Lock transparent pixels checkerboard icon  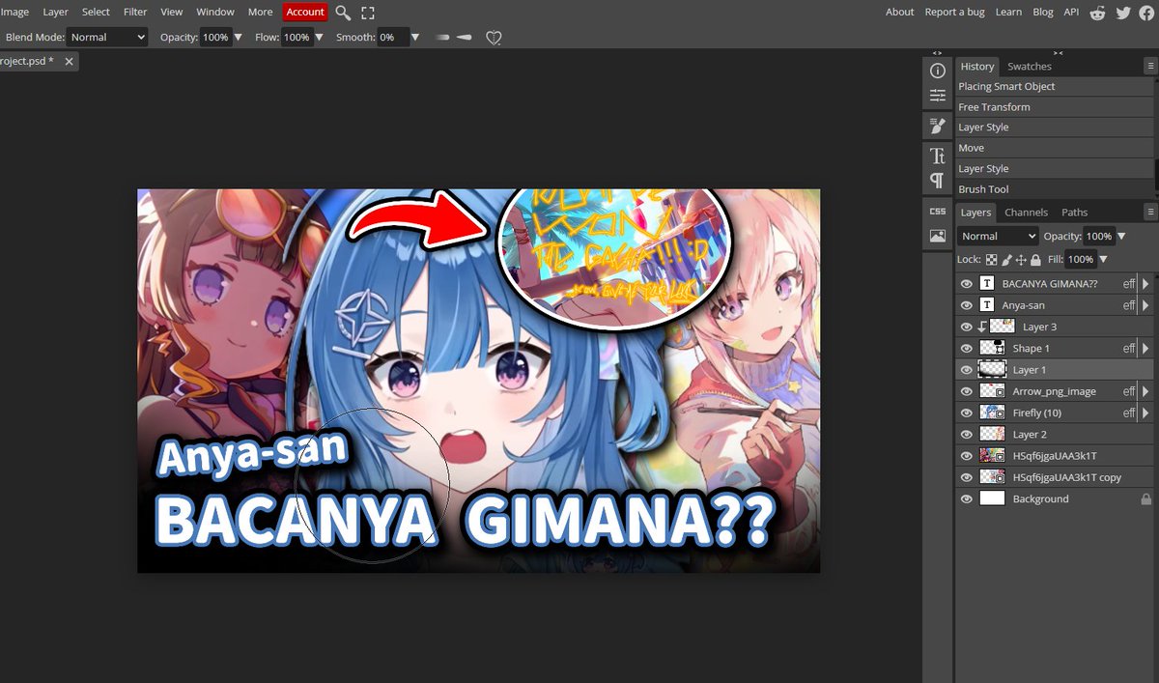(x=992, y=260)
